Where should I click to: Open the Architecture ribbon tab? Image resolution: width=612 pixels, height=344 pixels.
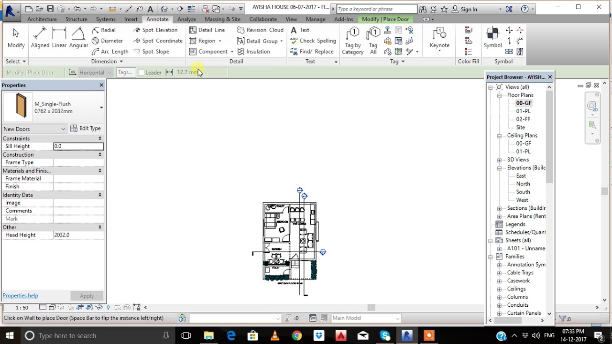[42, 19]
